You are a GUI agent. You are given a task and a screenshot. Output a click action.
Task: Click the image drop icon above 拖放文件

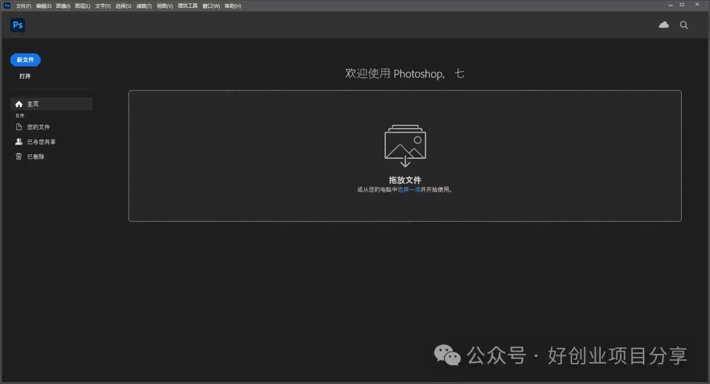[405, 146]
